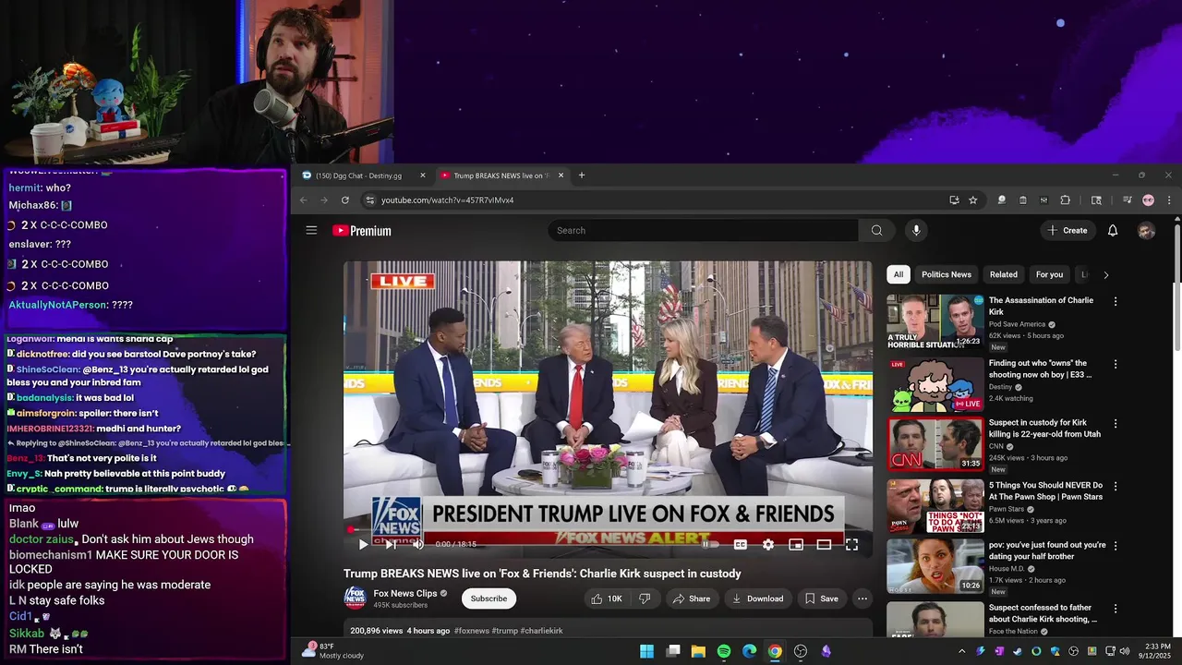Viewport: 1182px width, 665px height.
Task: Open the Windows Start menu
Action: [x=646, y=651]
